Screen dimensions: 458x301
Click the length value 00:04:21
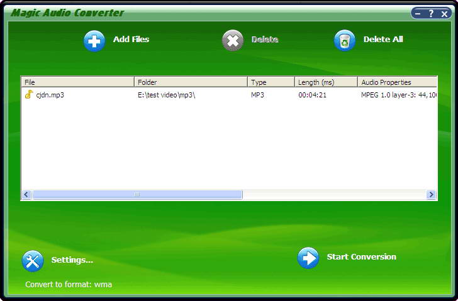pos(312,95)
